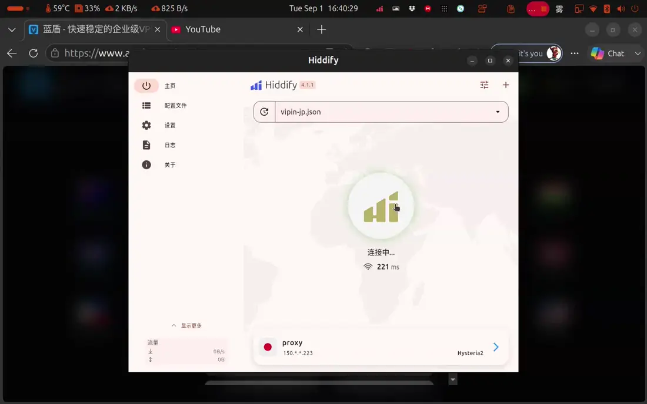
Task: Click the Hiddify tray icon in top bar
Action: pos(379,8)
